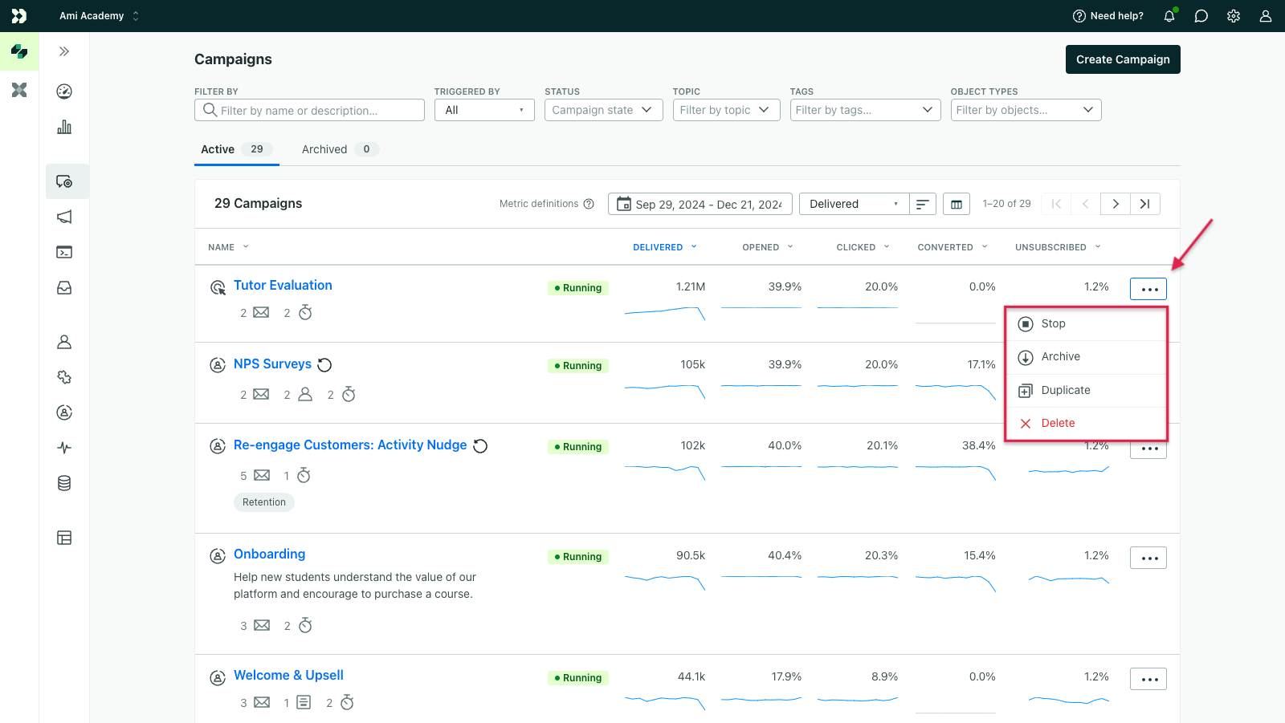Image resolution: width=1285 pixels, height=723 pixels.
Task: Expand the sidebar with double chevron
Action: point(64,51)
